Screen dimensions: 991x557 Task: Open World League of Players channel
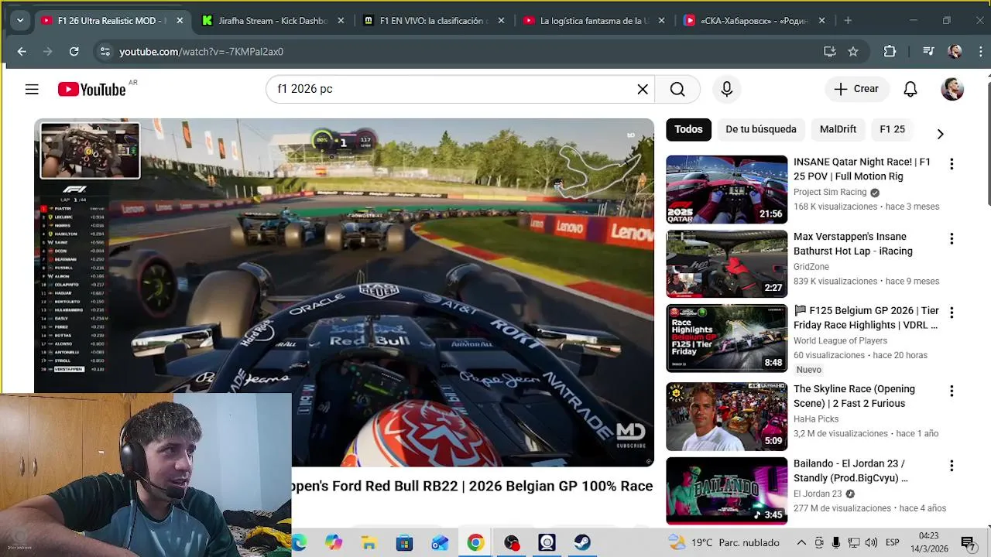840,340
